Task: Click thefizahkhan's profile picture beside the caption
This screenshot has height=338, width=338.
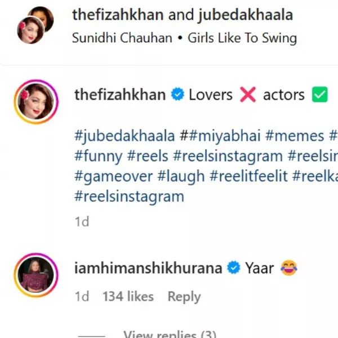Action: coord(36,102)
